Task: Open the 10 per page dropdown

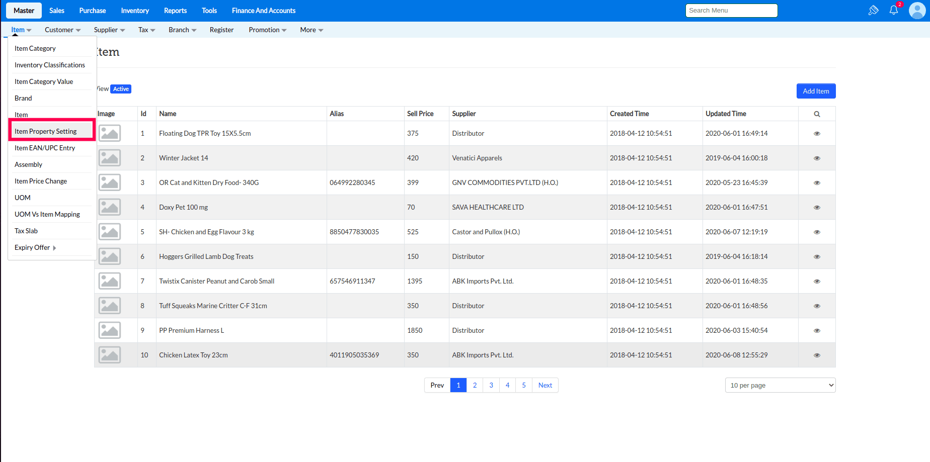Action: coord(780,385)
